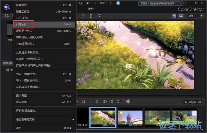
Task: Choose 将项目导出到威力导演 from the menu
Action: [x=44, y=37]
